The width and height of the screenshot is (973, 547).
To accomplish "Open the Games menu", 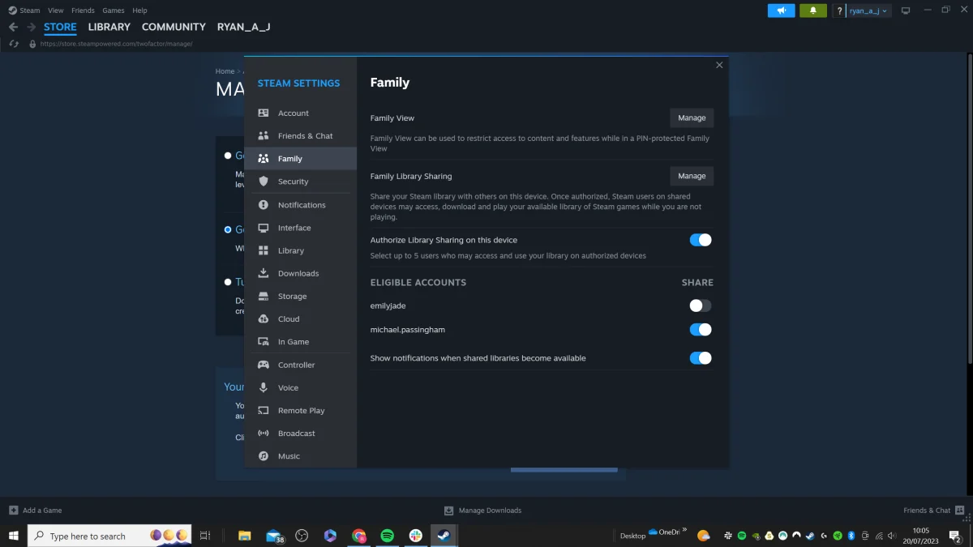I will [114, 11].
